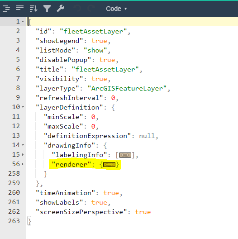The image size is (238, 239).
Task: Click the highlighted "renderer" key
Action: [71, 164]
